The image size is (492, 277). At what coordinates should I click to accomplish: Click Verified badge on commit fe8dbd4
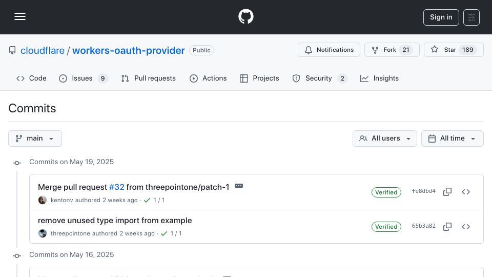coord(386,192)
